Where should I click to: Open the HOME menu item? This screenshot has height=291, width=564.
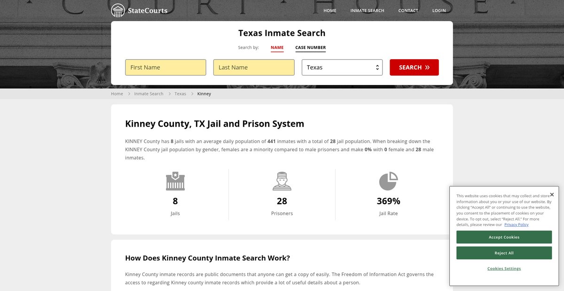pos(330,10)
